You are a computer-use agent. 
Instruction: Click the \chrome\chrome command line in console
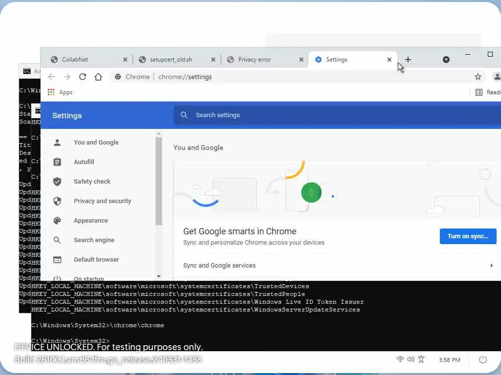(x=98, y=325)
